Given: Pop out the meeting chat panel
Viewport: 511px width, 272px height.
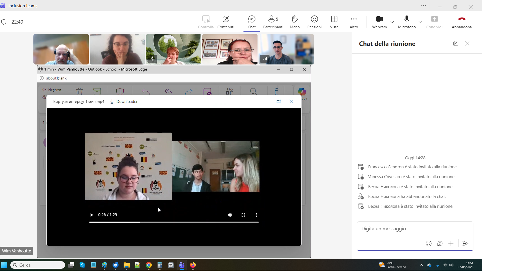Looking at the screenshot, I should 456,43.
